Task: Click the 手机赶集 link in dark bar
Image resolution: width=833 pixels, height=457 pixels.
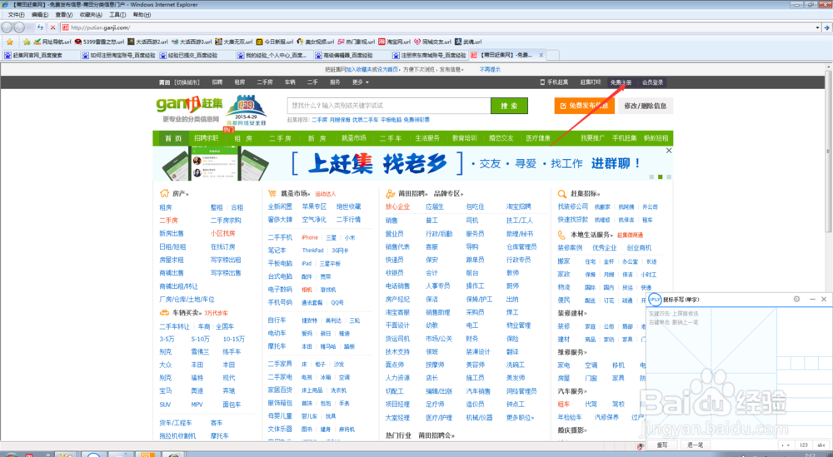Action: pyautogui.click(x=554, y=82)
